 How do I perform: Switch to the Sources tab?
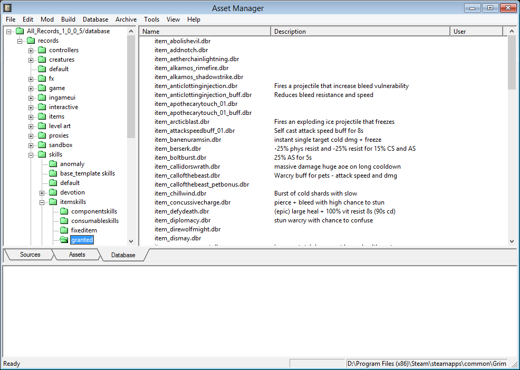[30, 255]
